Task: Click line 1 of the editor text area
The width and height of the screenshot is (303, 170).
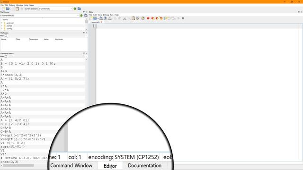Action: point(199,26)
